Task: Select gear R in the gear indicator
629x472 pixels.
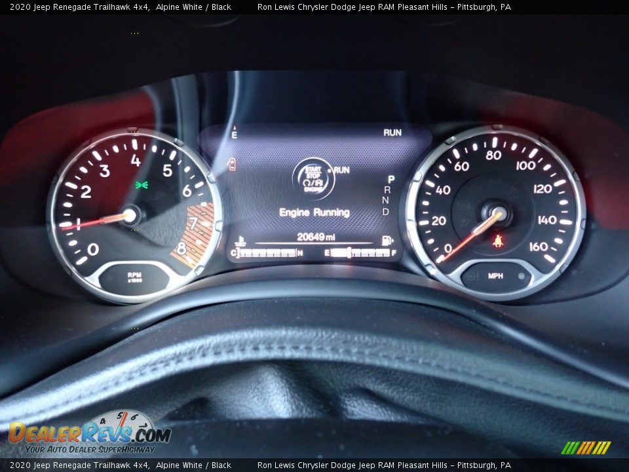Action: click(x=387, y=190)
